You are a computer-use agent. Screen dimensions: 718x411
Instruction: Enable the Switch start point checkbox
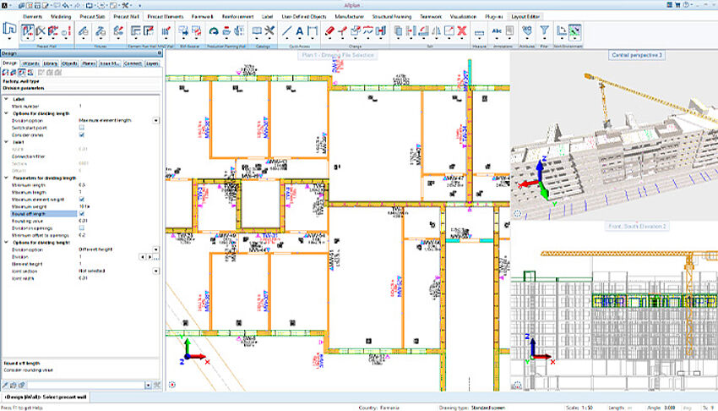(x=81, y=127)
